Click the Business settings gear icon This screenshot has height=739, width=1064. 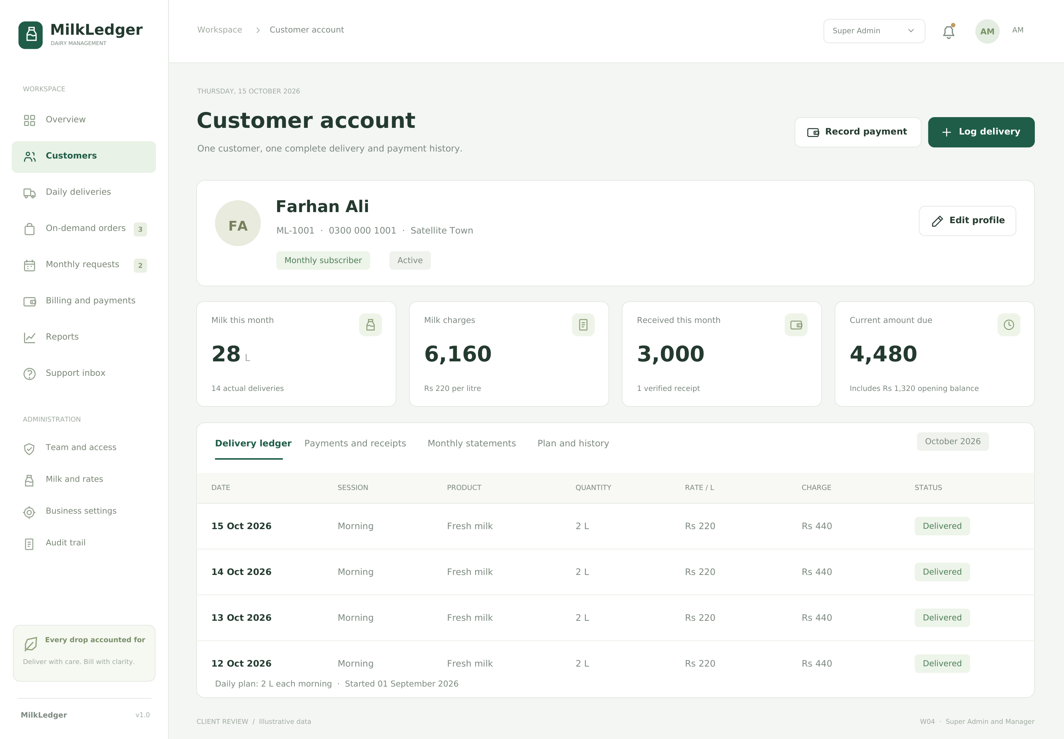tap(29, 512)
